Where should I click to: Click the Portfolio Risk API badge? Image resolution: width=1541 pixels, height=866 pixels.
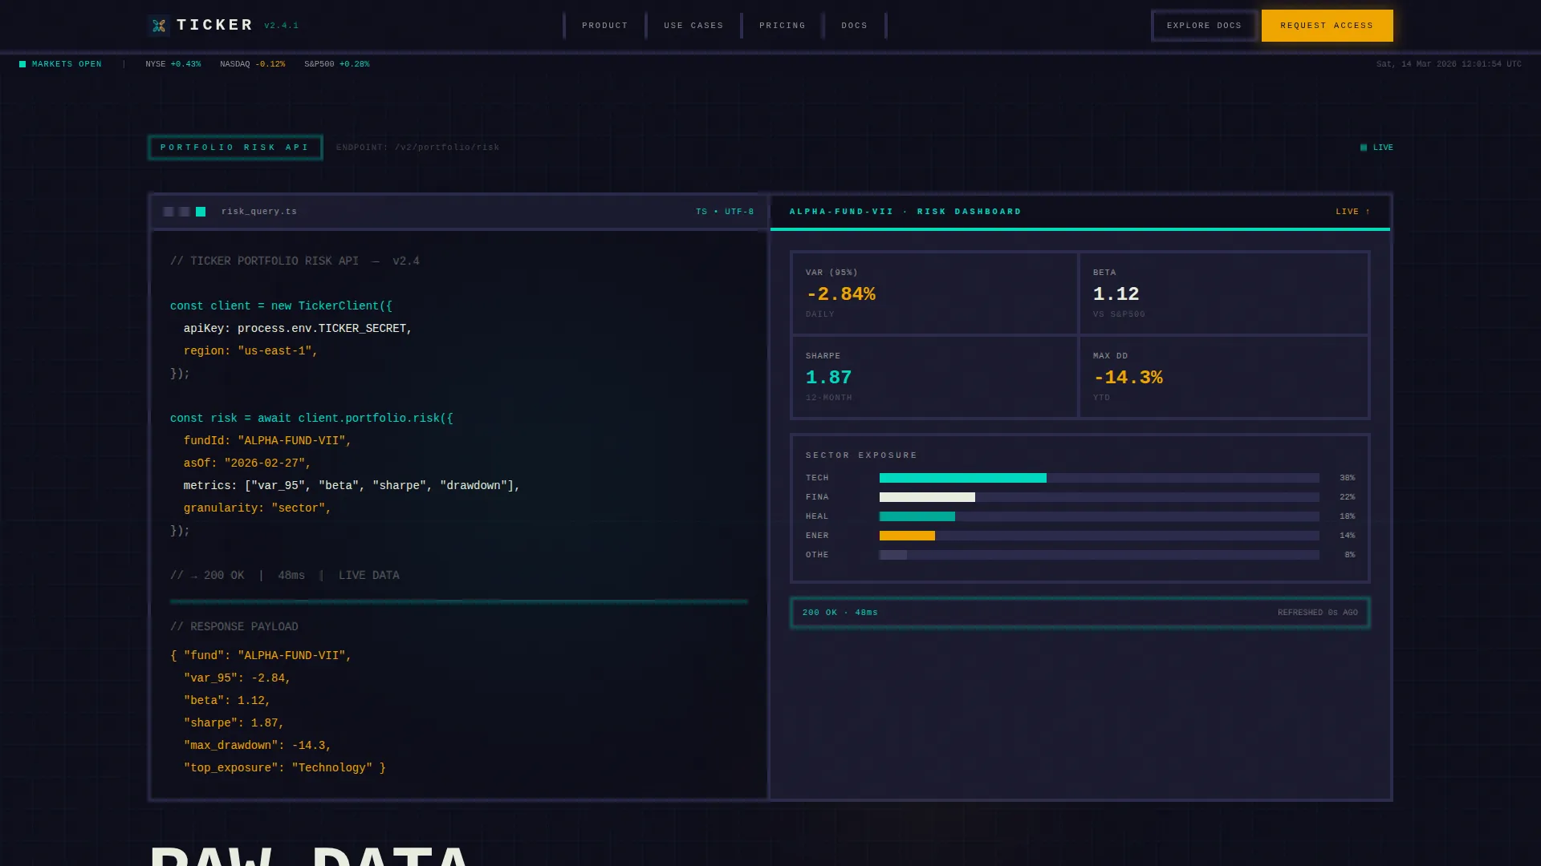click(235, 148)
